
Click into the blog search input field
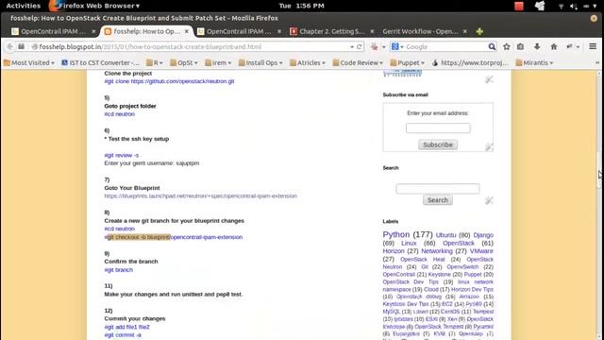click(438, 189)
